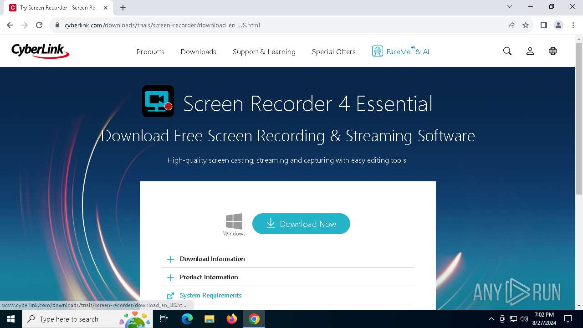
Task: Click the 'High-quality screen casting' description text
Action: [287, 160]
